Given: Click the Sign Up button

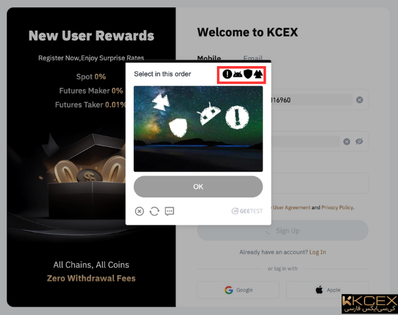Looking at the screenshot, I should pos(283,231).
